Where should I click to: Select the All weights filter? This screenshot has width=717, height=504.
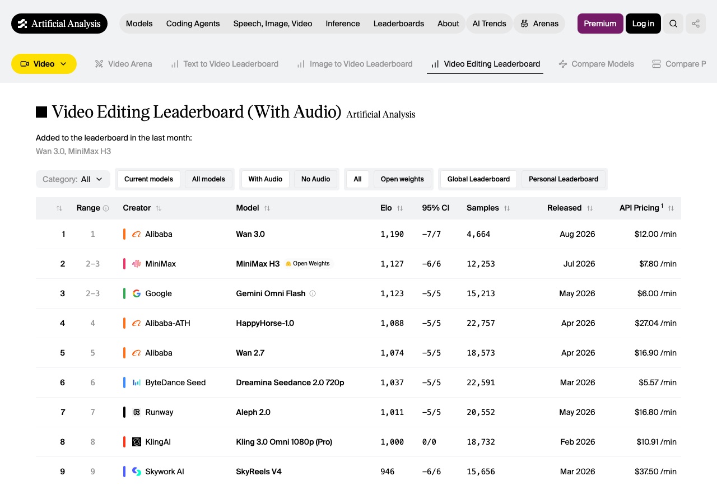357,179
